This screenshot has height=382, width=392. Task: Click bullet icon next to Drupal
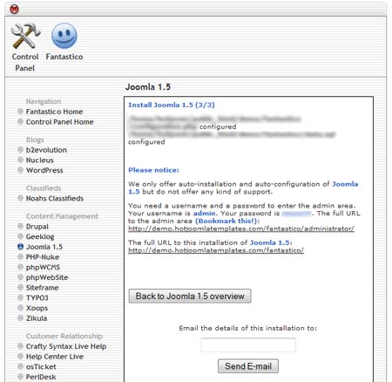pyautogui.click(x=20, y=226)
